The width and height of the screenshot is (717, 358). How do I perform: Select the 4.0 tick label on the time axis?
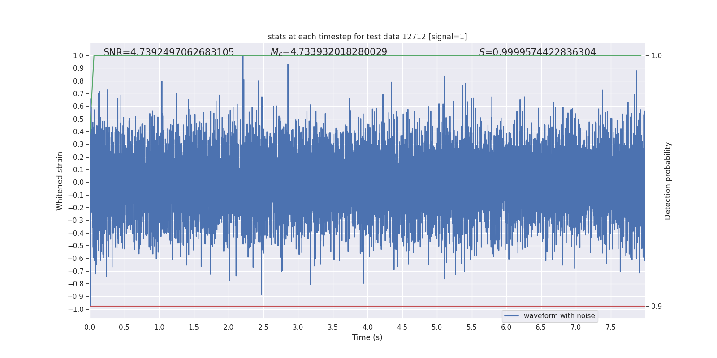coord(367,328)
